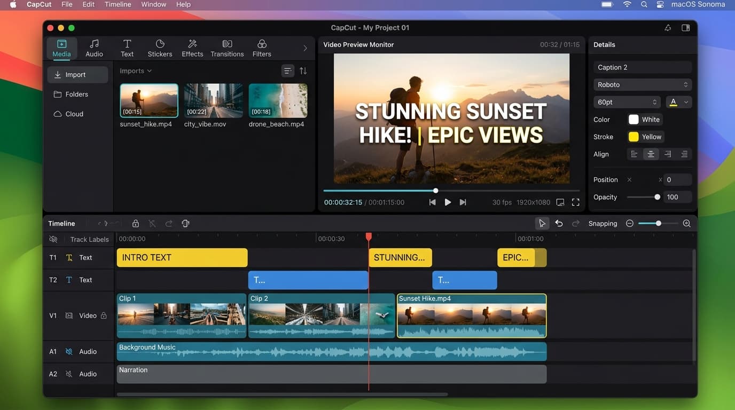Image resolution: width=735 pixels, height=410 pixels.
Task: Select city_vibe.mov thumbnail
Action: (214, 100)
